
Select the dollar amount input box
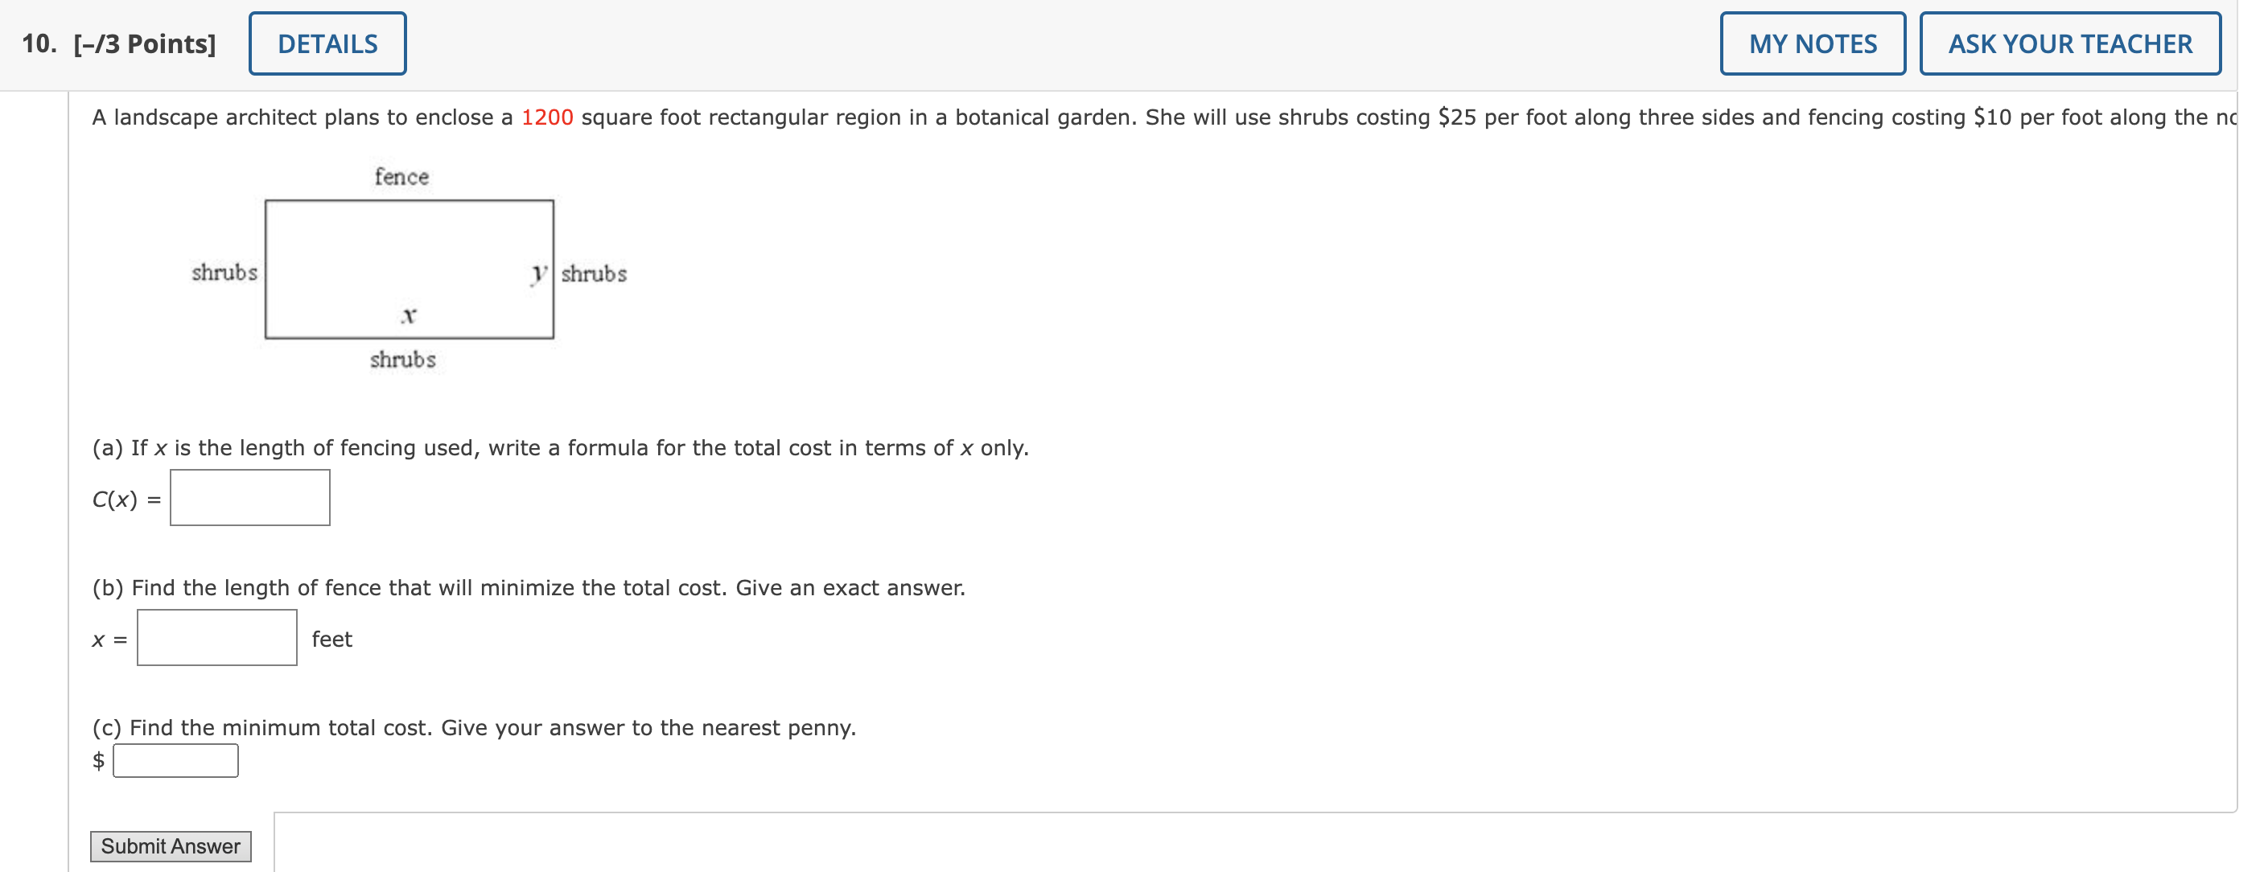point(175,760)
